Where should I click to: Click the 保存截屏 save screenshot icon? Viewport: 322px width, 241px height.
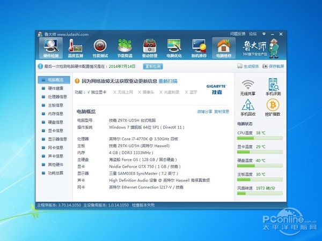273,66
